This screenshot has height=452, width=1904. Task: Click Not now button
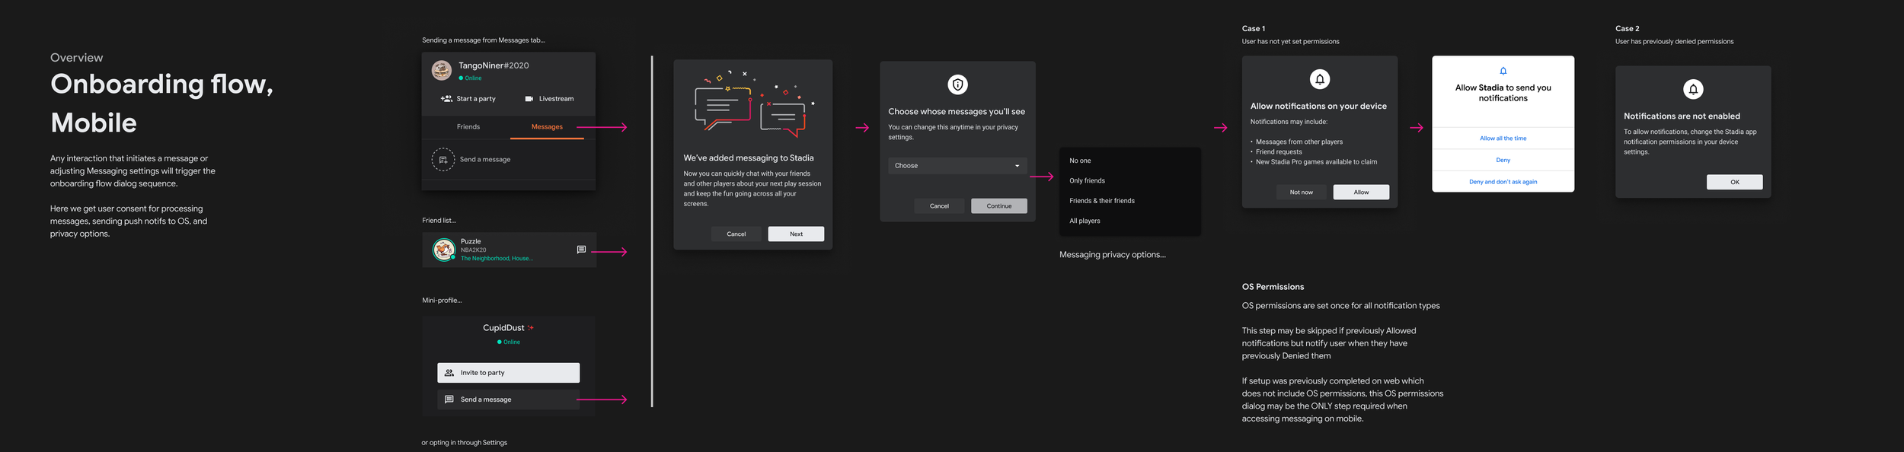[1301, 193]
